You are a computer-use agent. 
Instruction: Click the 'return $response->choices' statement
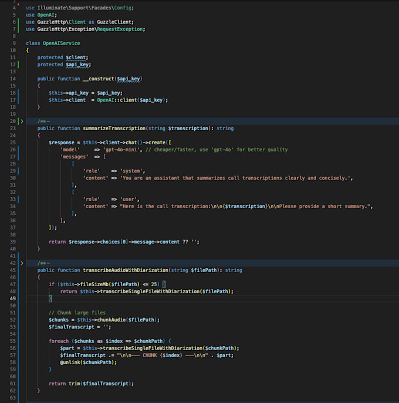pos(124,242)
